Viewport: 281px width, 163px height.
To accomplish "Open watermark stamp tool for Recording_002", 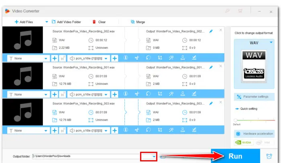I will (x=183, y=58).
